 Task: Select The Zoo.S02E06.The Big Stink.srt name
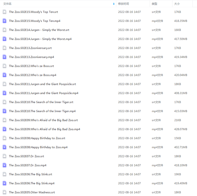point(30,174)
